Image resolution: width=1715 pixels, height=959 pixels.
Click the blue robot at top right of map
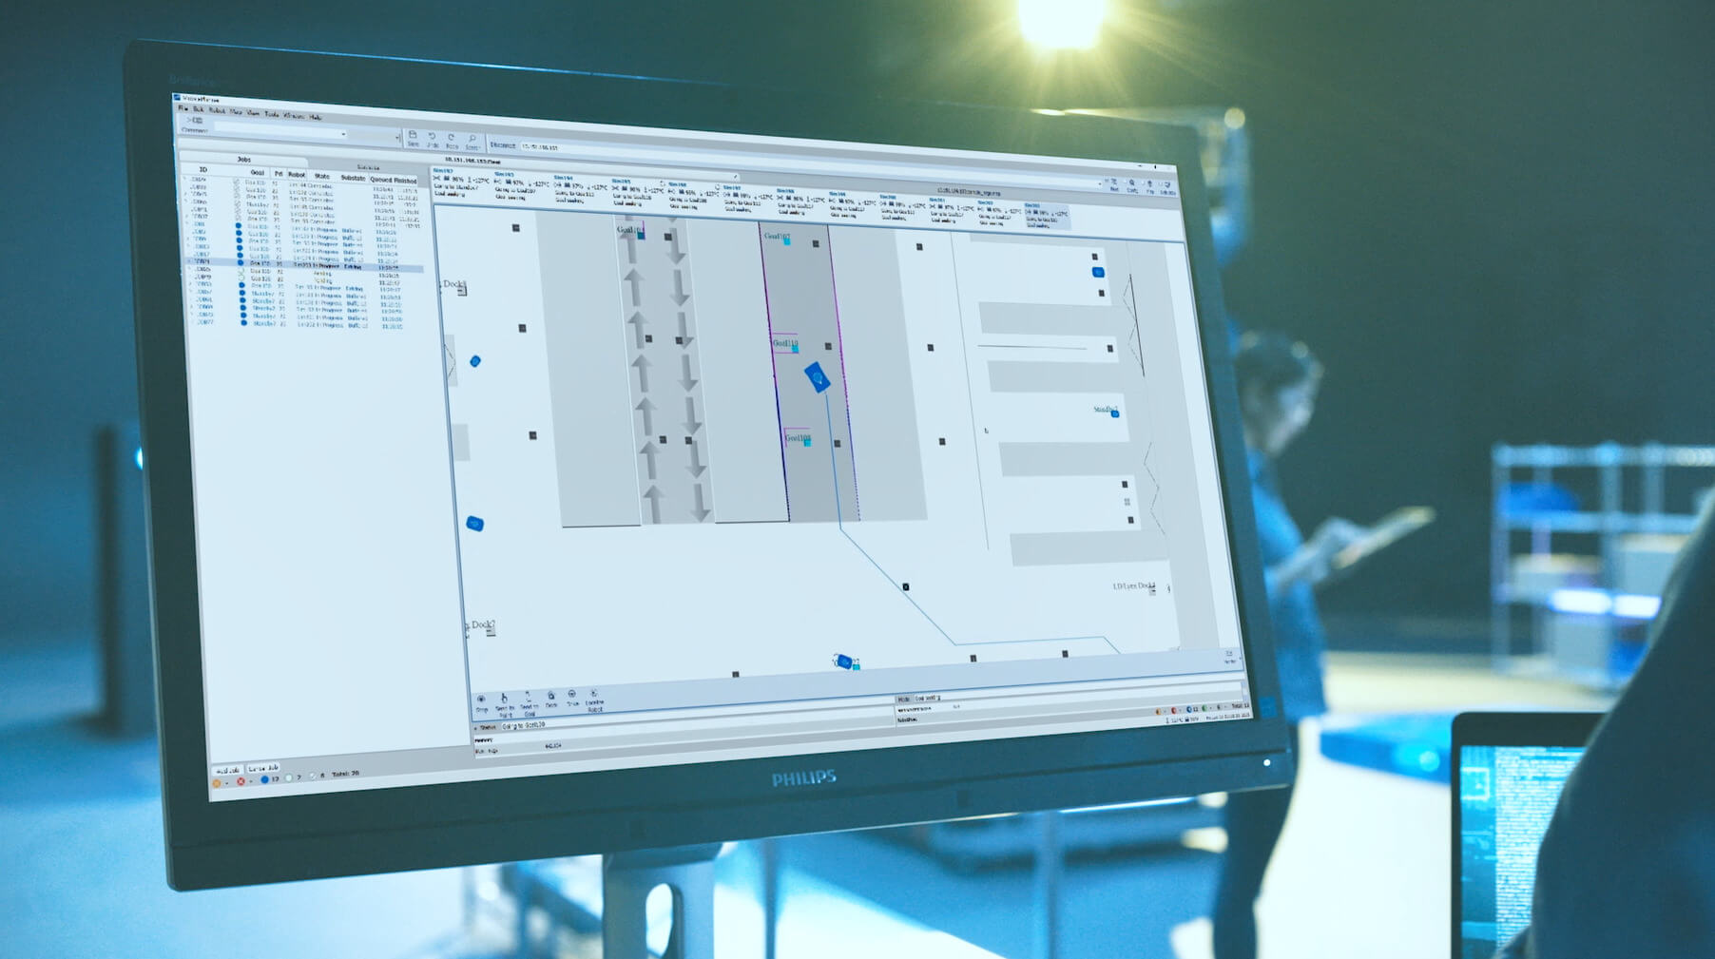(1097, 272)
